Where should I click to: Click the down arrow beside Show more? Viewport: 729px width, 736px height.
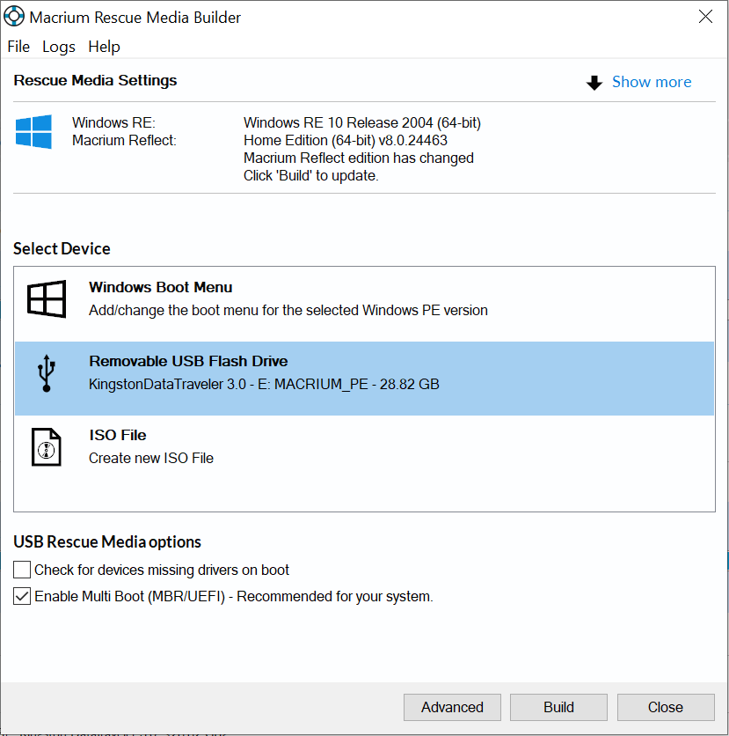tap(595, 83)
